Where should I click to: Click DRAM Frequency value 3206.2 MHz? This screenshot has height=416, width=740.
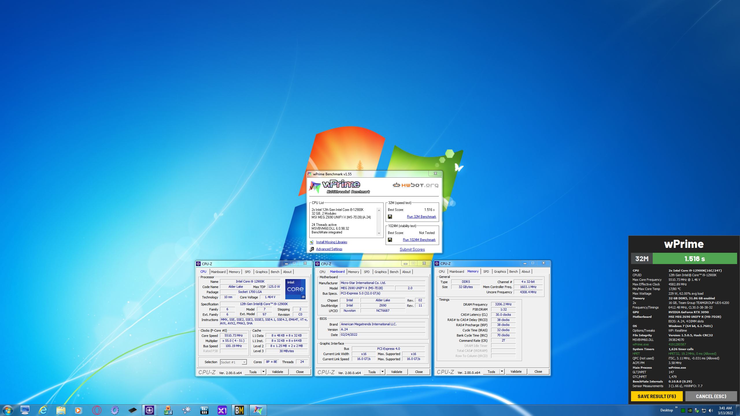pyautogui.click(x=503, y=304)
